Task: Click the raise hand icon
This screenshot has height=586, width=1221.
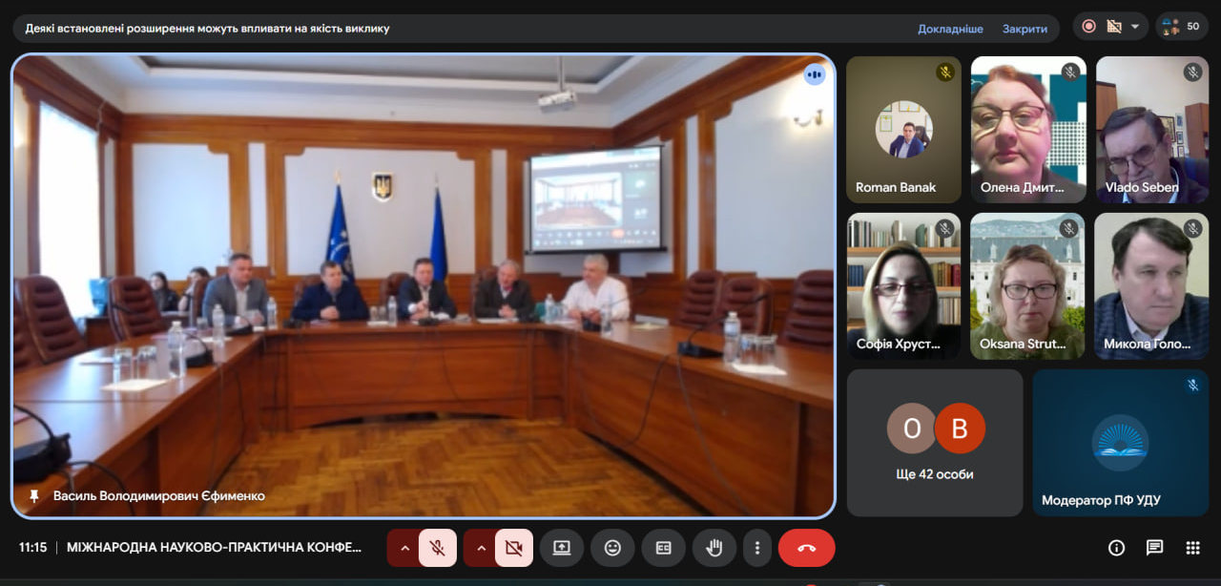Action: 714,548
